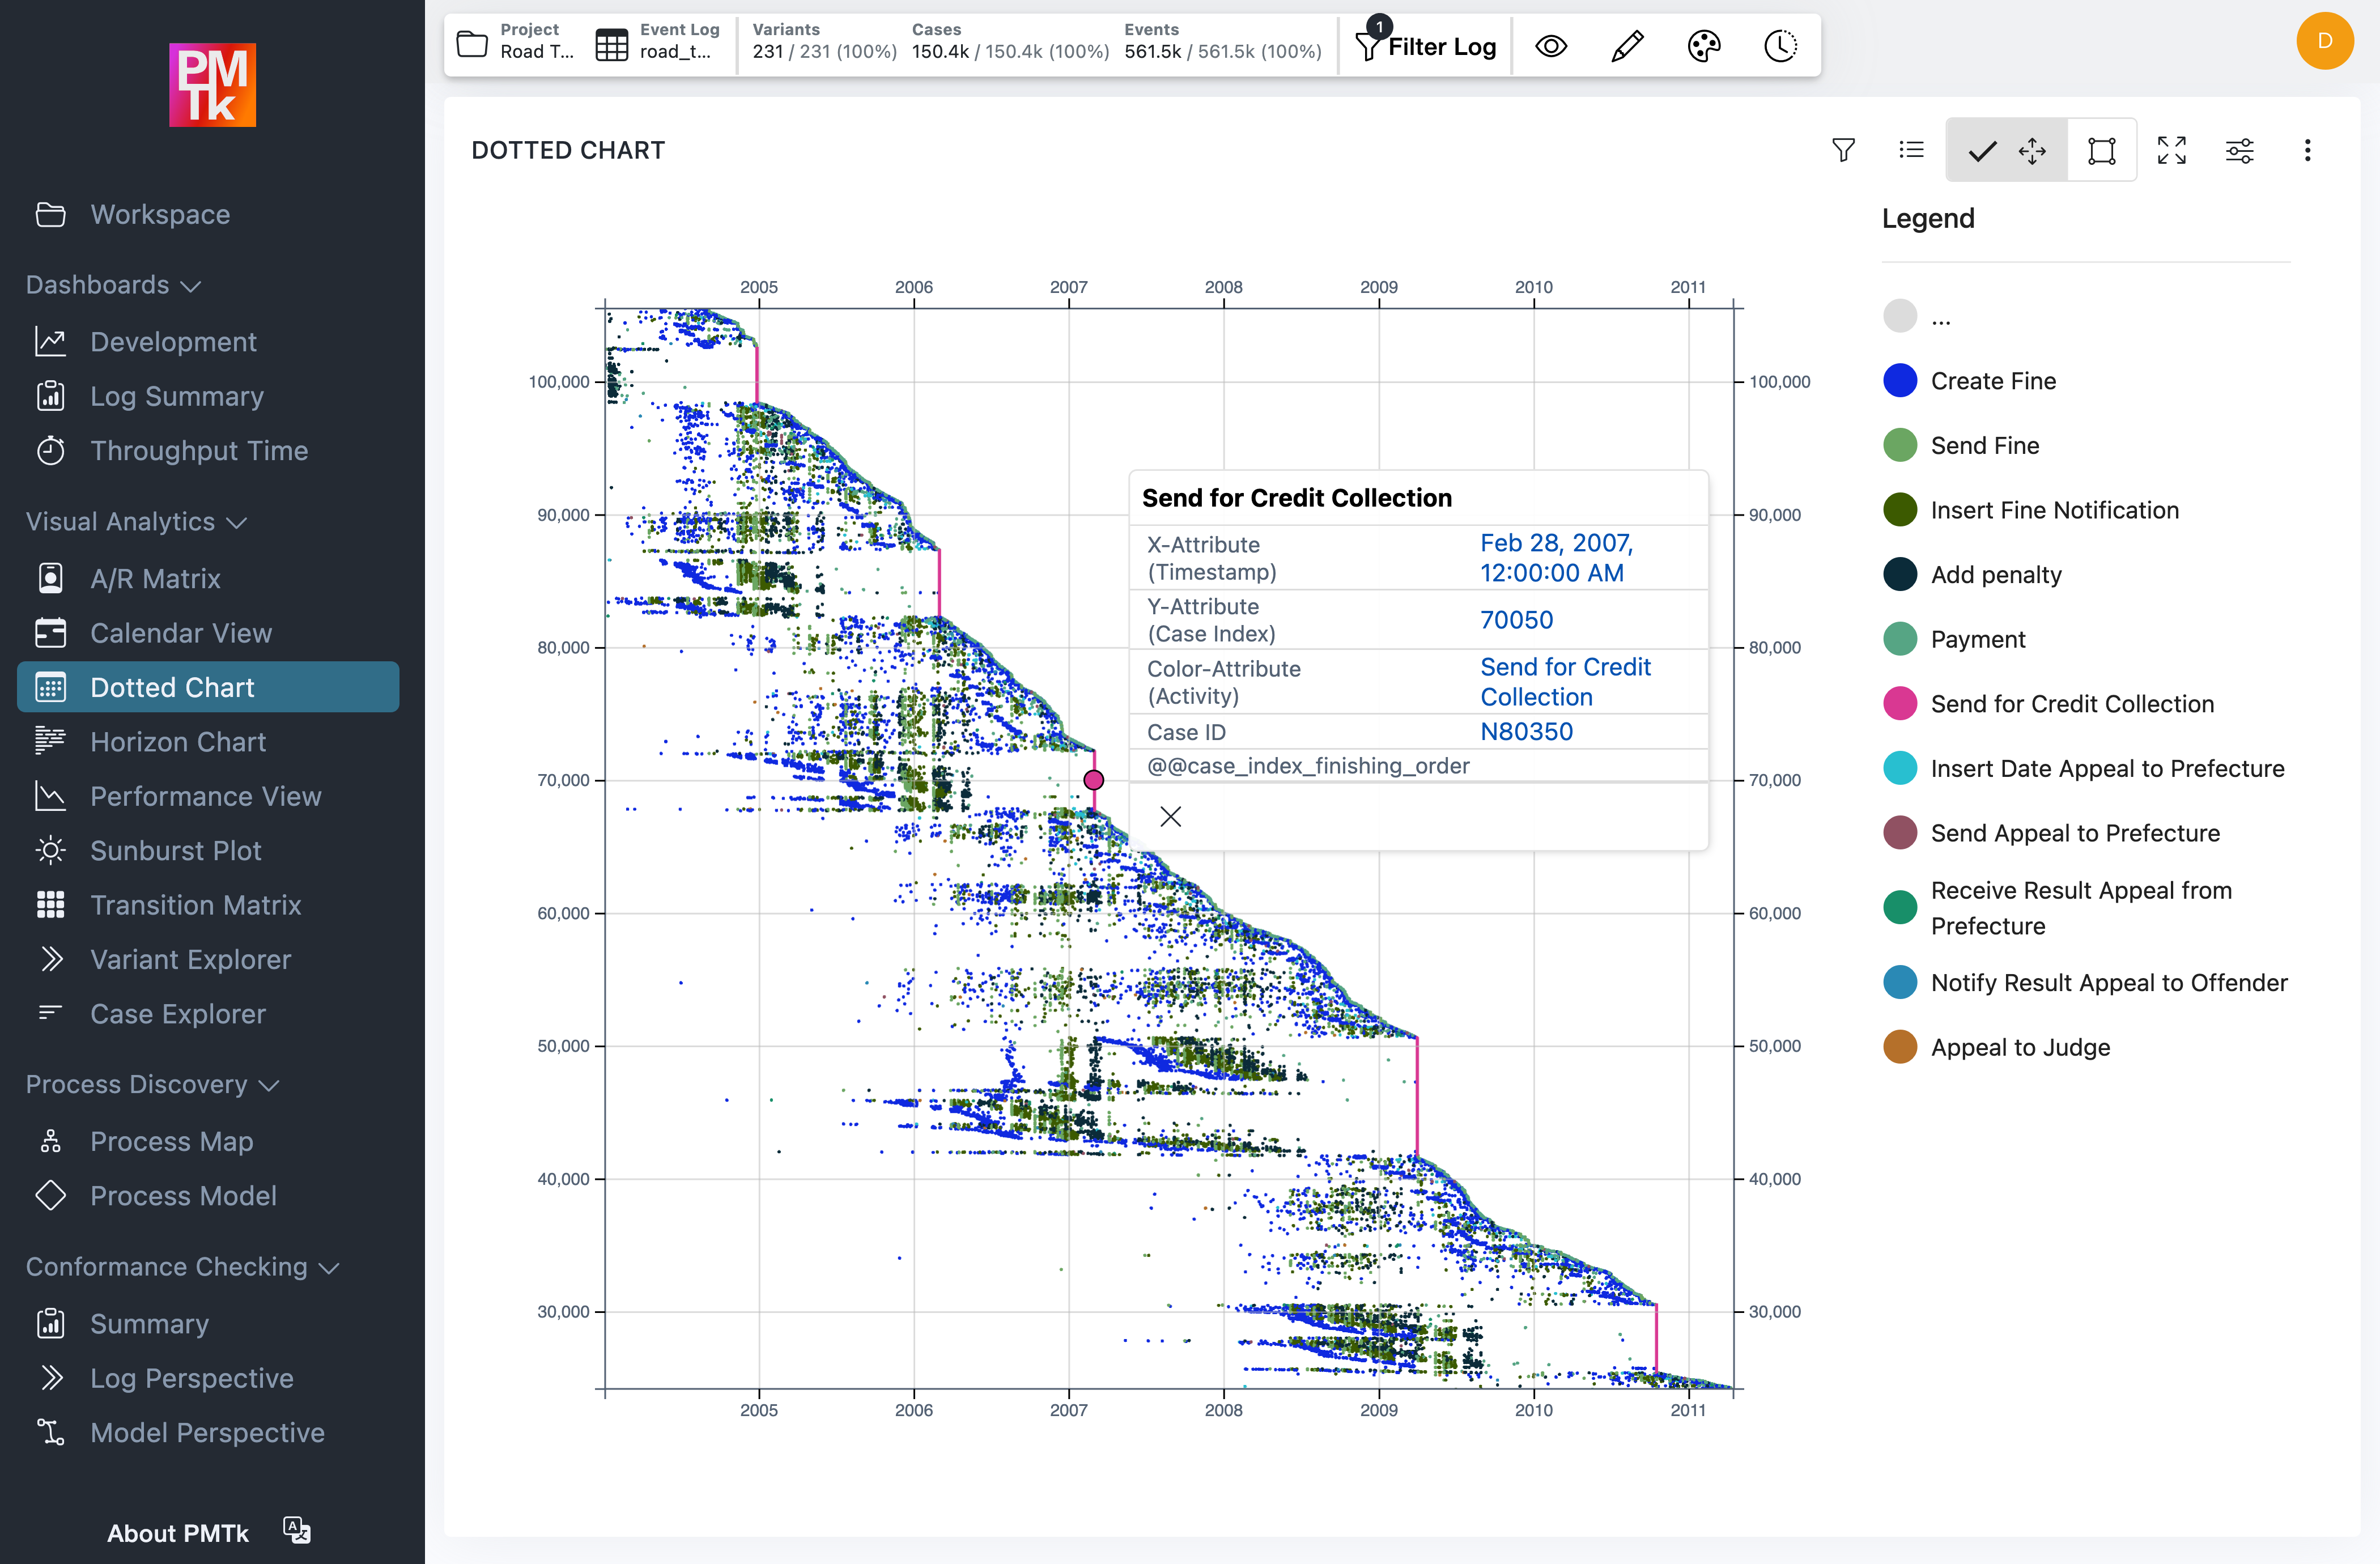Open the chart legend list icon

coord(1911,150)
